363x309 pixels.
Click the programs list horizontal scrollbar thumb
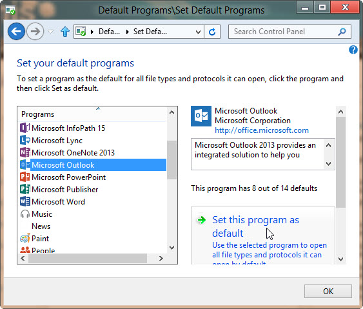coord(88,258)
